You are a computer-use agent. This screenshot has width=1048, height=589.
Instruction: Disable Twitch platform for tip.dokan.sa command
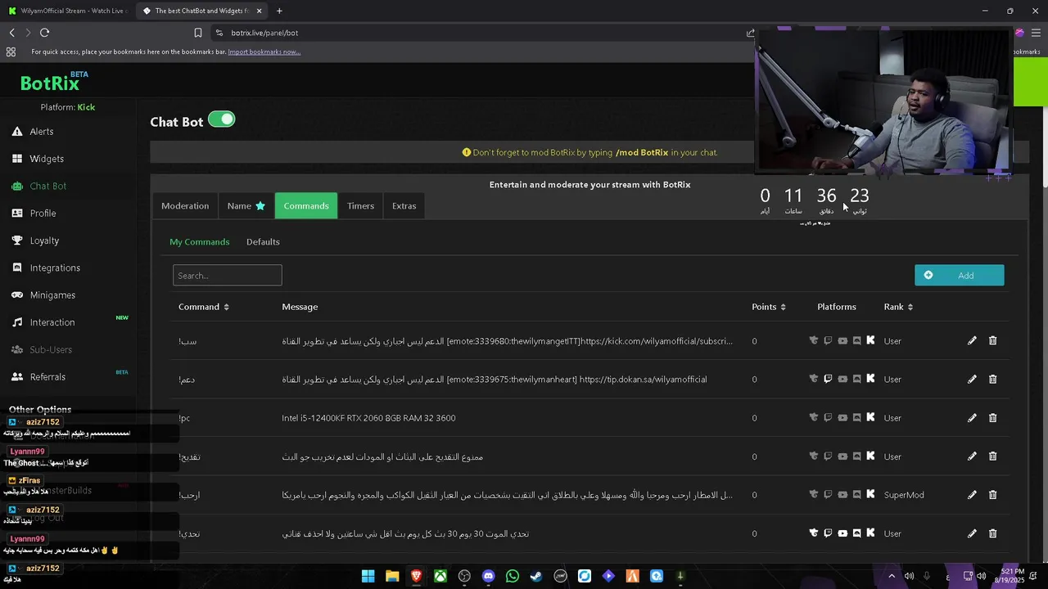pos(828,380)
